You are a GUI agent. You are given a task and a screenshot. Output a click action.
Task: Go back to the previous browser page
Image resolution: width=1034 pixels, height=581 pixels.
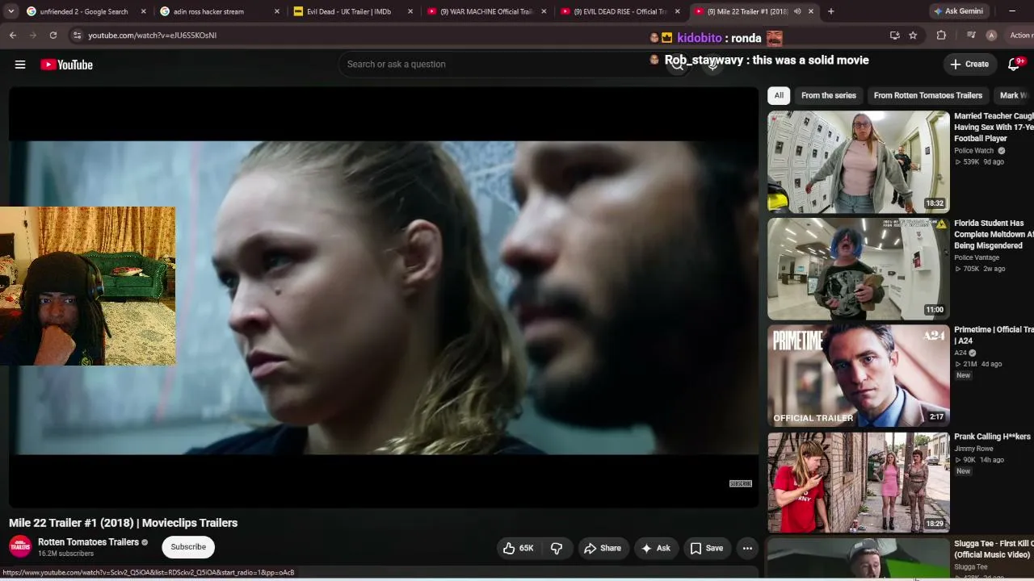pyautogui.click(x=13, y=36)
